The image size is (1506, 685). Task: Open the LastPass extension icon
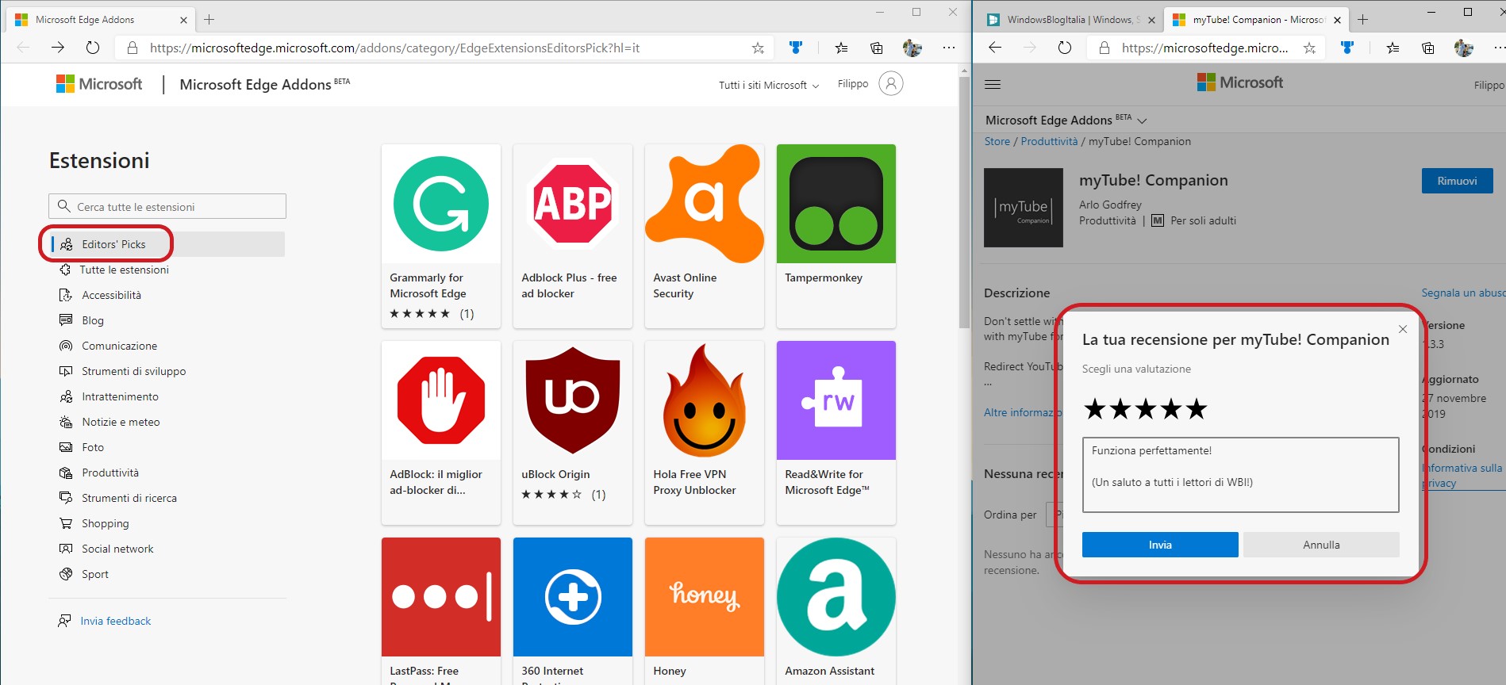(x=441, y=597)
